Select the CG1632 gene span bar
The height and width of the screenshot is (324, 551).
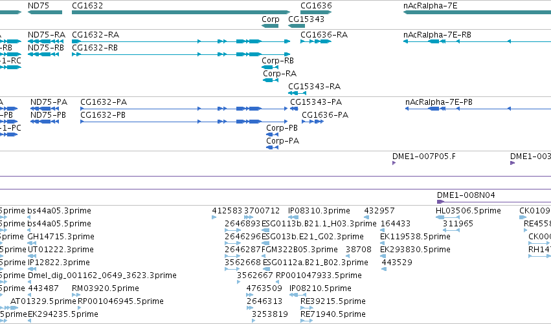[181, 12]
